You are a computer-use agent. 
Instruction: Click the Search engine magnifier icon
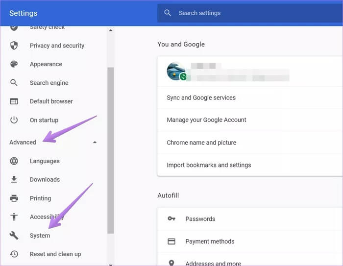click(x=14, y=83)
